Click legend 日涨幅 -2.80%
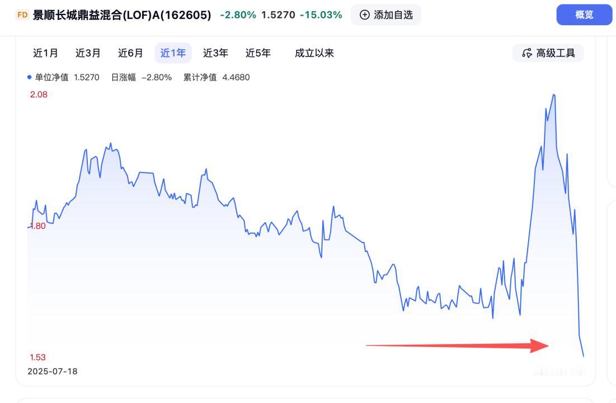This screenshot has height=403, width=616. (142, 77)
